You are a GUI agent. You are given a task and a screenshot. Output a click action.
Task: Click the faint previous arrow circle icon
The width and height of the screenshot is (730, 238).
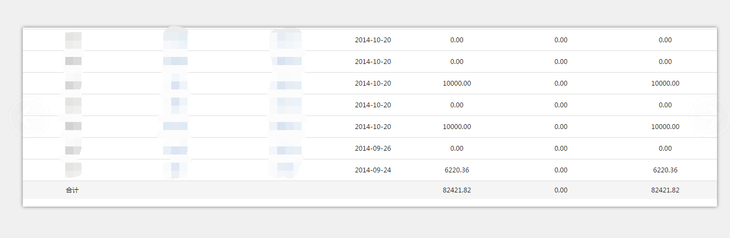click(x=30, y=117)
